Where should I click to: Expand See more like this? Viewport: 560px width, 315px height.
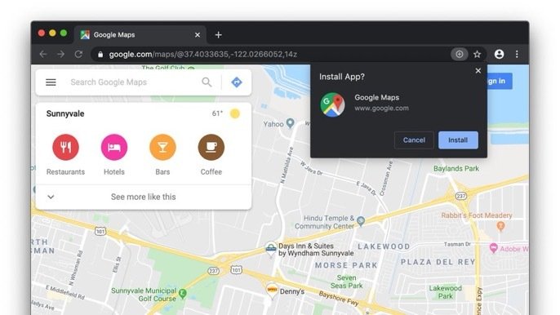click(x=143, y=197)
